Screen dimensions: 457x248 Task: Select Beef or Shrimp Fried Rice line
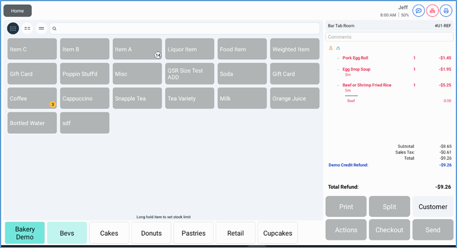(x=368, y=85)
